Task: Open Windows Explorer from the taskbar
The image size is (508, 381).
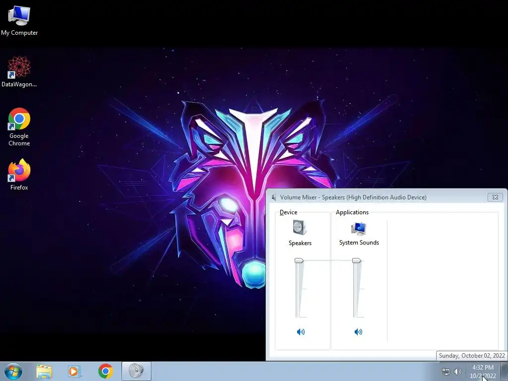Action: (44, 372)
